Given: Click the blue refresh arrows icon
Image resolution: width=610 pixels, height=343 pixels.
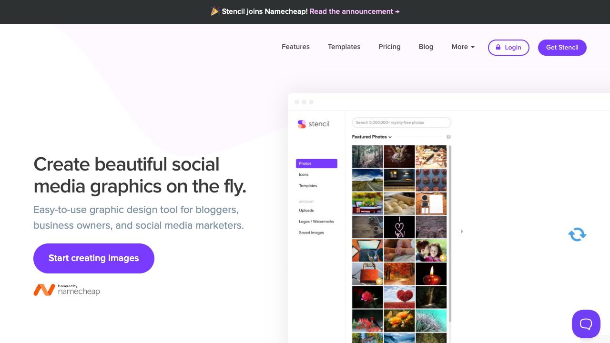Looking at the screenshot, I should coord(577,234).
